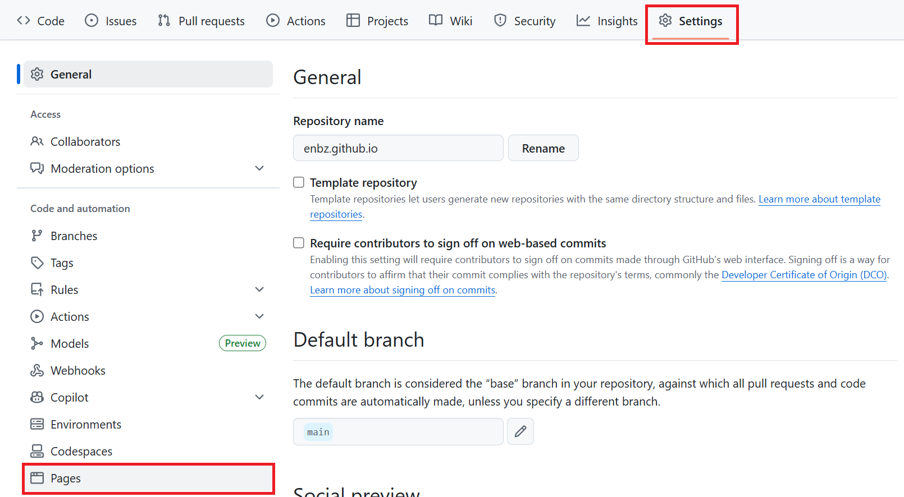Enable the Template repository checkbox
Screen dimensions: 904x497
(x=299, y=182)
